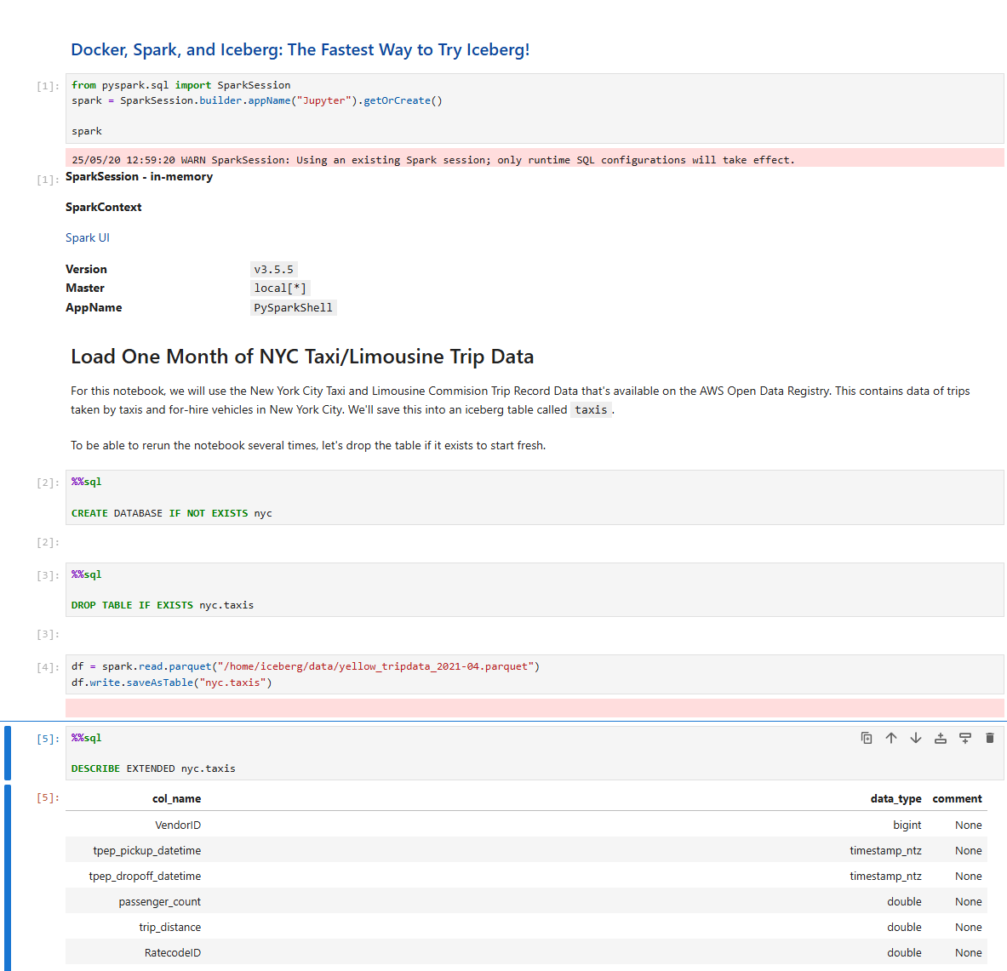Open the Spark UI link

pyautogui.click(x=88, y=238)
